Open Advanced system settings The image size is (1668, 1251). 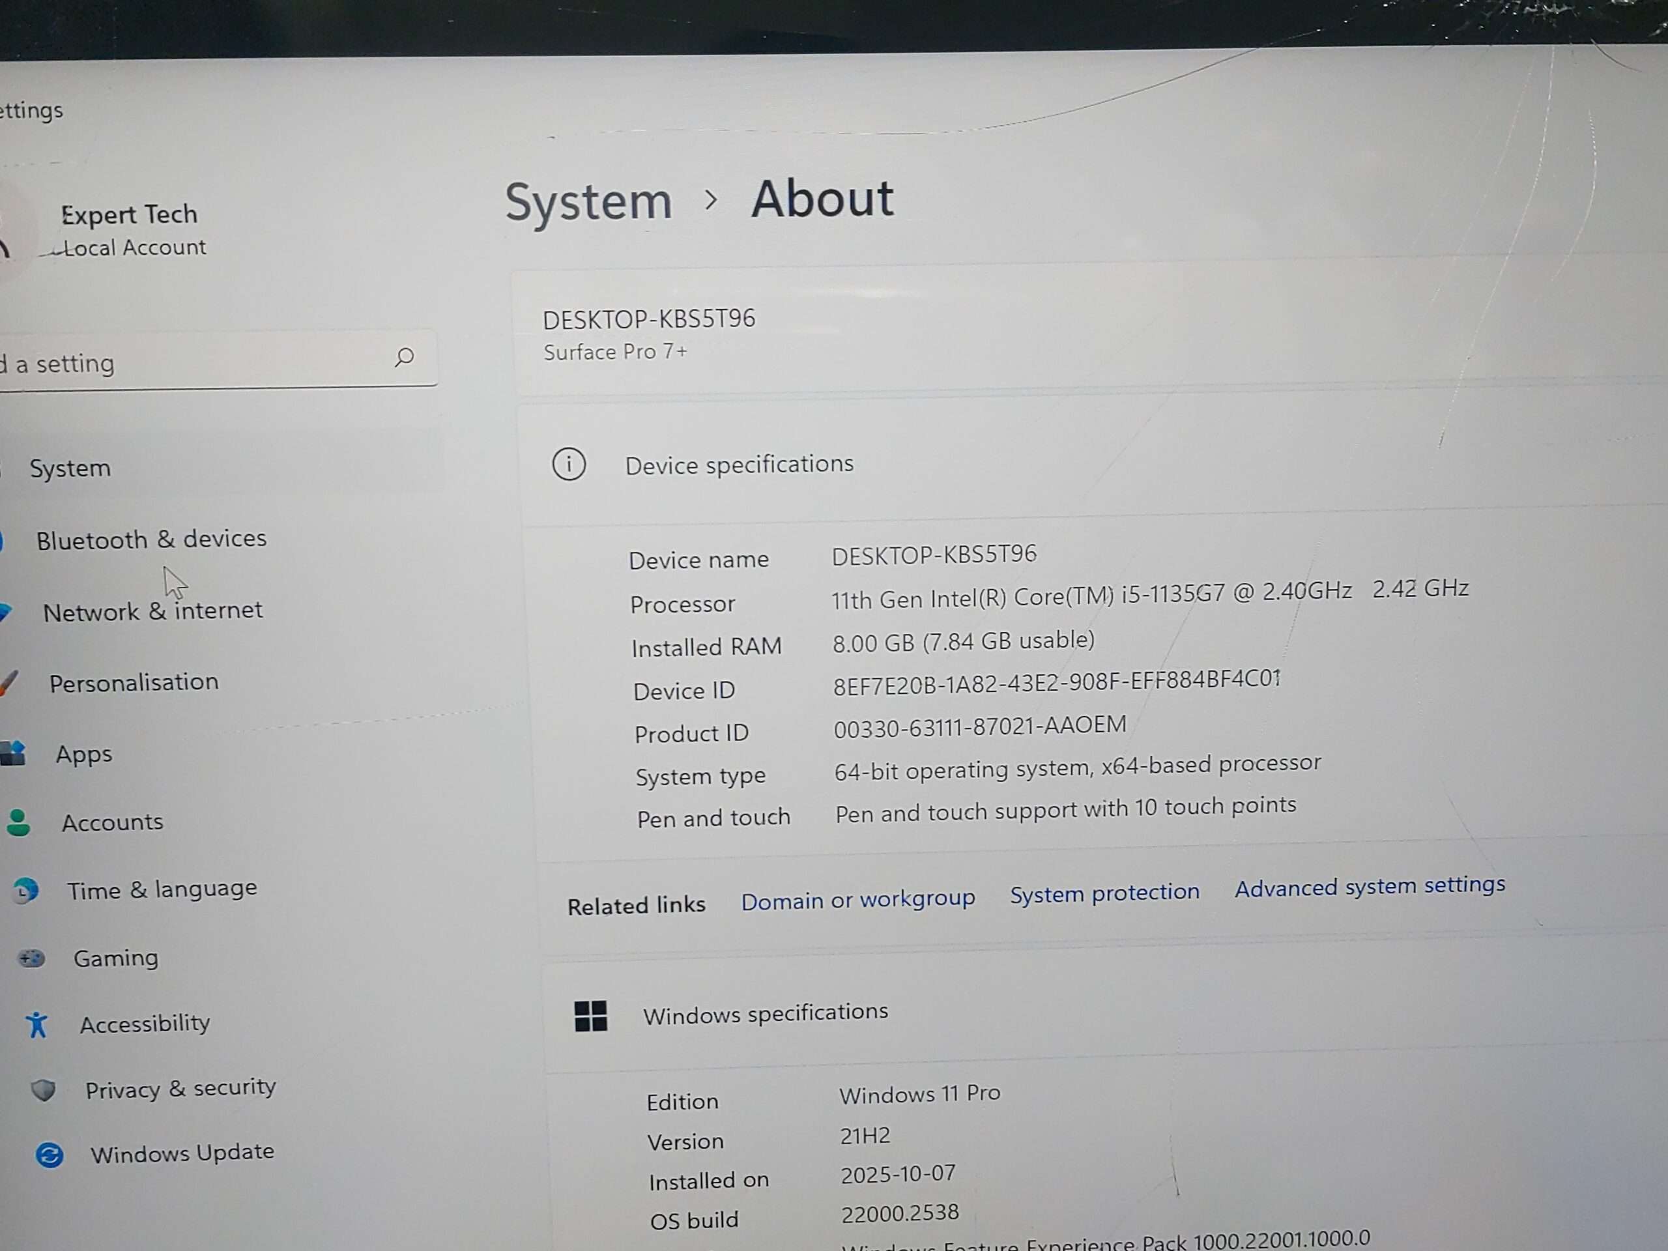pyautogui.click(x=1370, y=887)
